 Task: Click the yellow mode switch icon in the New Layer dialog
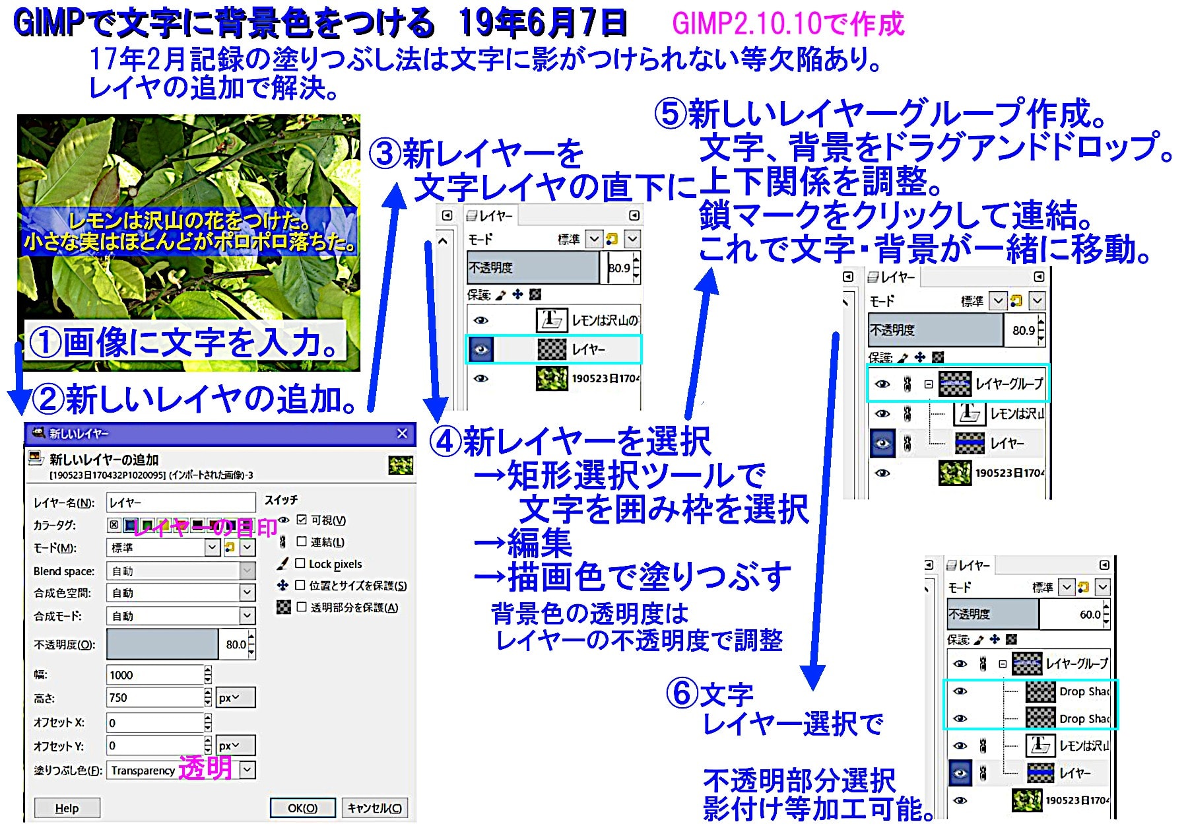pyautogui.click(x=230, y=547)
